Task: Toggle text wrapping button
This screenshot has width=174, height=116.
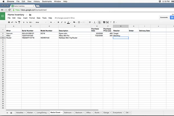Action: coord(99,22)
